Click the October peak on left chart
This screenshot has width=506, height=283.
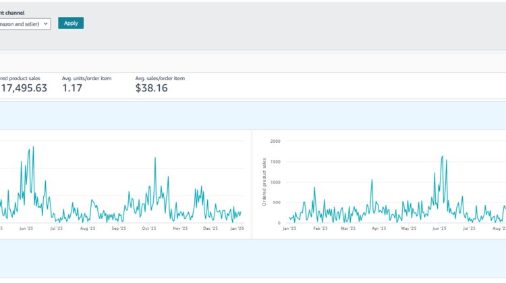point(155,158)
